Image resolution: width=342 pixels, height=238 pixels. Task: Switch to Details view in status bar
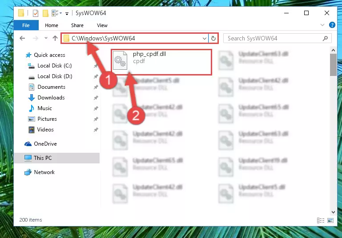click(320, 220)
